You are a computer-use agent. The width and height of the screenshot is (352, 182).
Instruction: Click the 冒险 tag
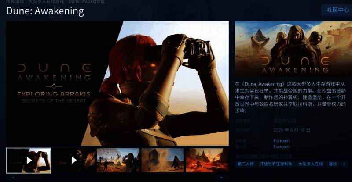tap(333, 164)
